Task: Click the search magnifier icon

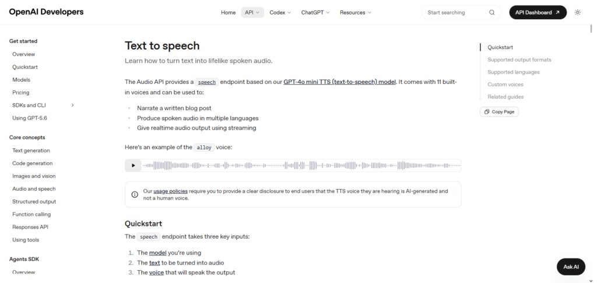Action: 492,13
